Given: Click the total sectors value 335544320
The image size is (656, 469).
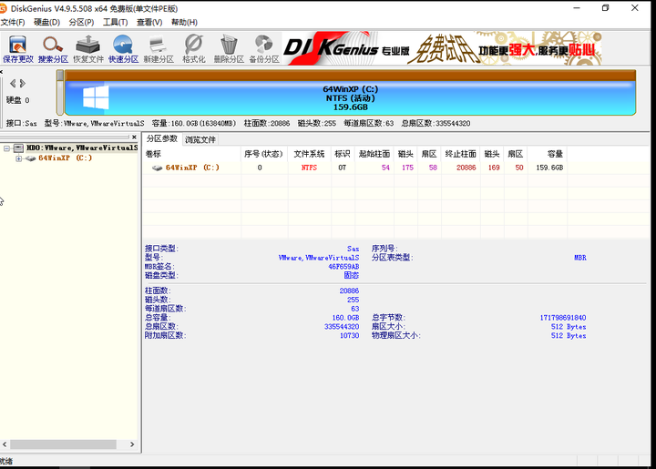Looking at the screenshot, I should [x=342, y=327].
